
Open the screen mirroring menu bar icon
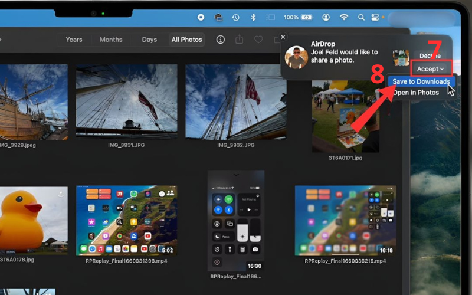point(218,18)
